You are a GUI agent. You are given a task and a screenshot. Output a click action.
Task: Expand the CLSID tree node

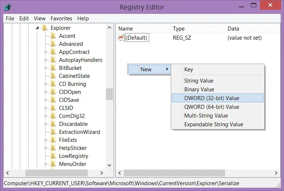46,108
